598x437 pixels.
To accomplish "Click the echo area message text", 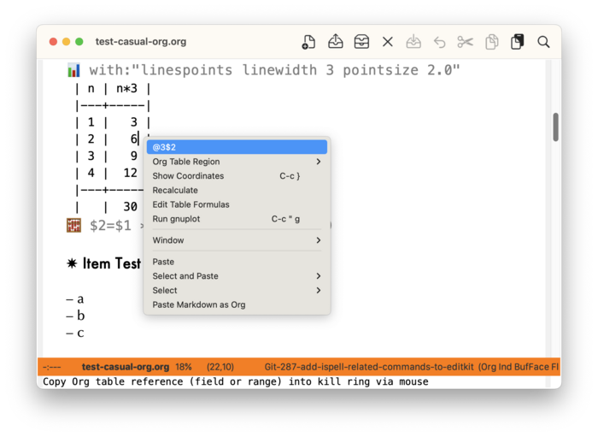I will tap(235, 381).
